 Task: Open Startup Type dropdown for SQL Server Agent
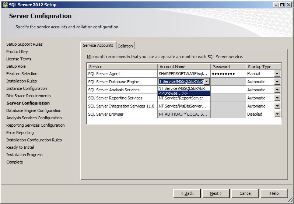click(277, 74)
